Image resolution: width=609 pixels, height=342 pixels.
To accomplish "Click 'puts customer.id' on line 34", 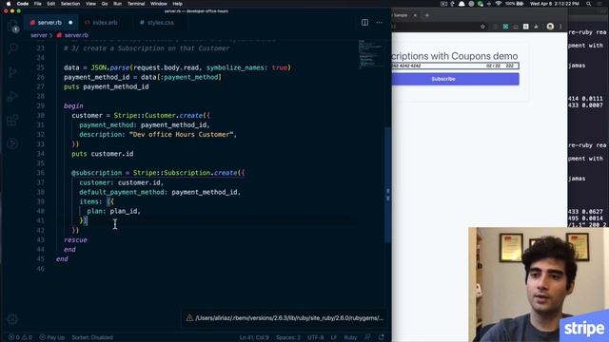I will click(103, 154).
